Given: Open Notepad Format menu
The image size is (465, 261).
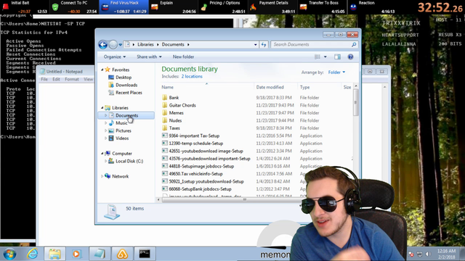Looking at the screenshot, I should (72, 79).
